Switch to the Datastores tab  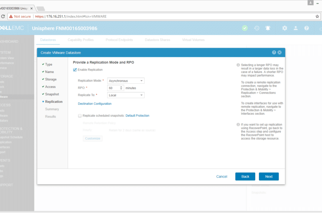48,40
